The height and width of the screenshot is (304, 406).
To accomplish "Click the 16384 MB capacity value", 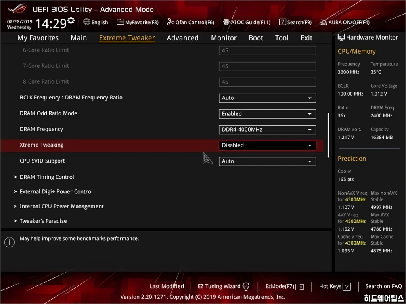I will click(x=381, y=137).
